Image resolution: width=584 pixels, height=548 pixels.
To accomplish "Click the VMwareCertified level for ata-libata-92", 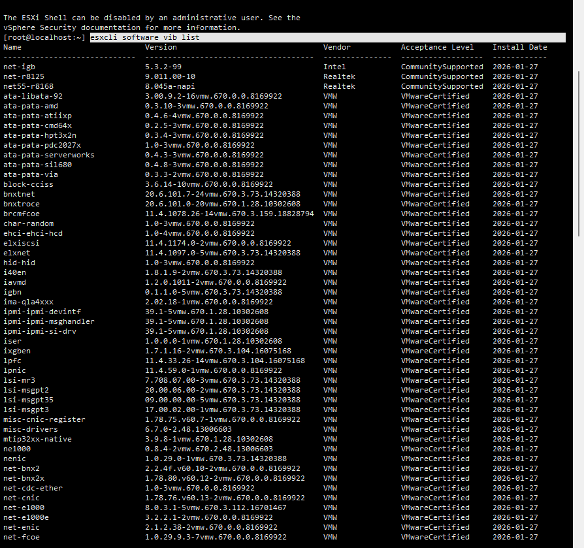I will [x=435, y=96].
